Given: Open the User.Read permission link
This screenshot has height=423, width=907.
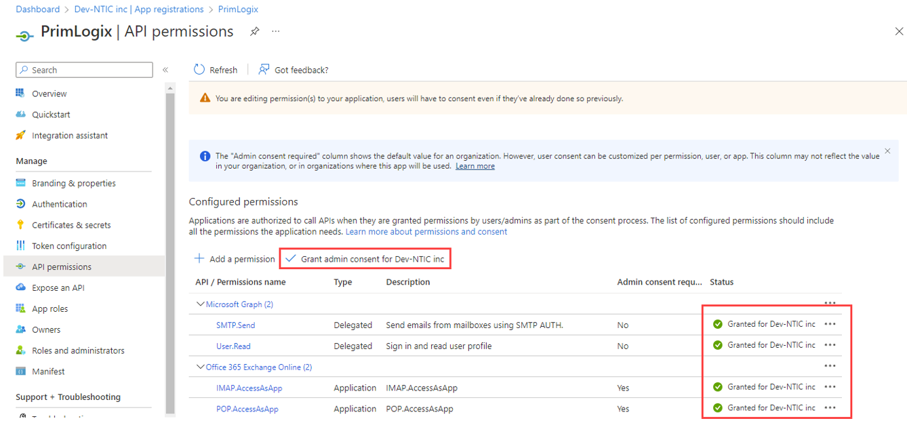Looking at the screenshot, I should point(233,346).
